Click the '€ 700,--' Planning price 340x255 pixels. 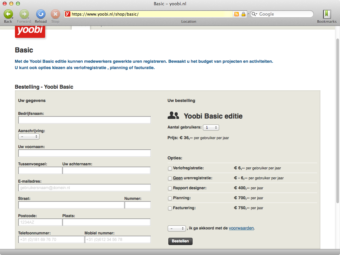[x=242, y=198]
